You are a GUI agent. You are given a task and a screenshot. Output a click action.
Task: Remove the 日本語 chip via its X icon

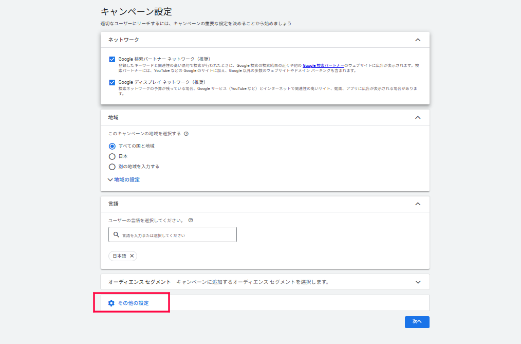131,256
